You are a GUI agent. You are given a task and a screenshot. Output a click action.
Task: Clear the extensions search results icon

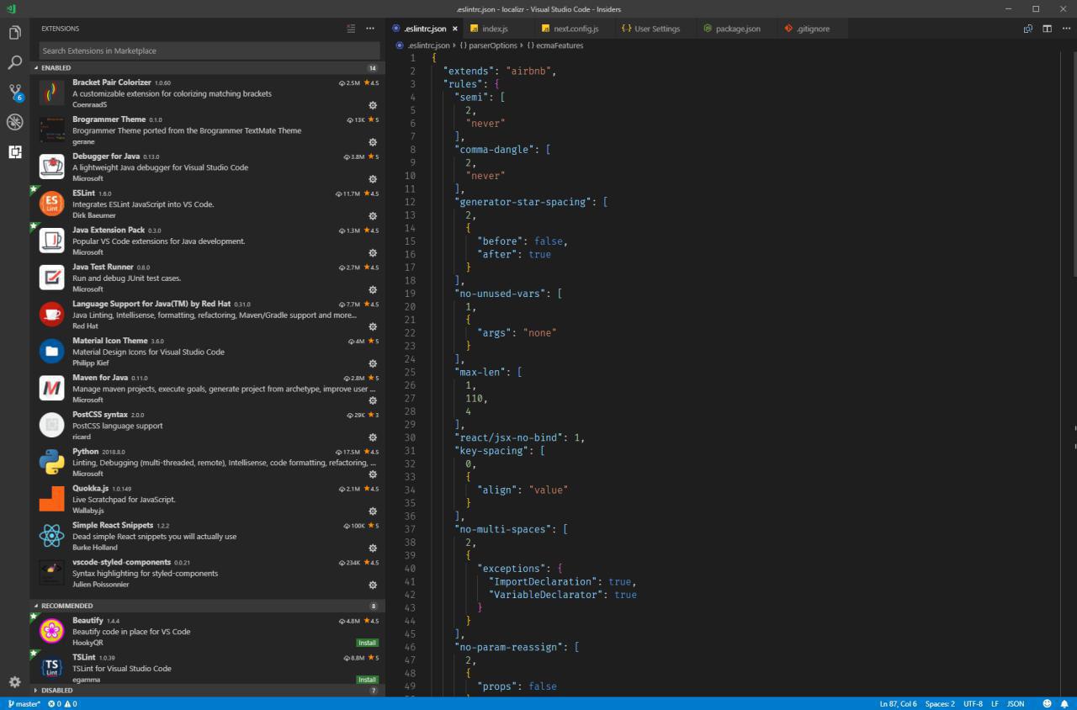[x=351, y=29]
